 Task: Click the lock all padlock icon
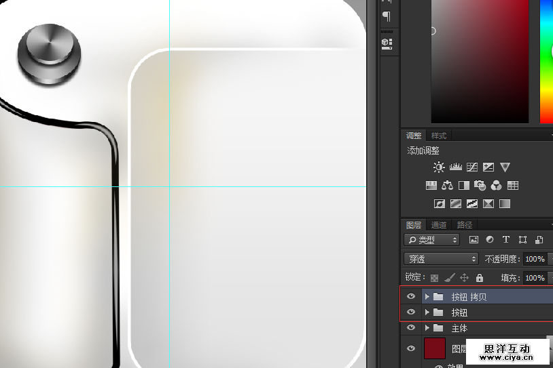point(480,278)
